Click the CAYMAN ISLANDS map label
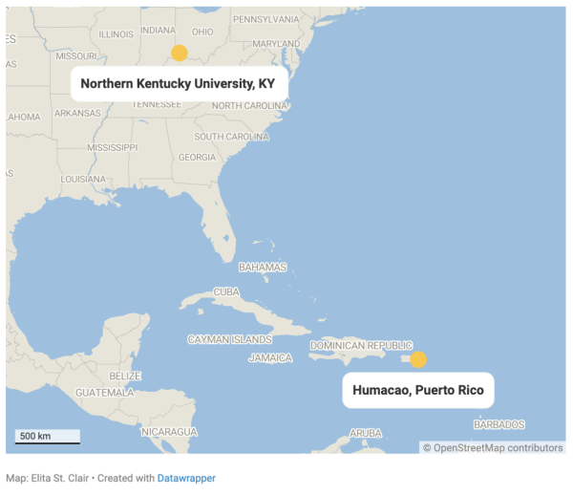The height and width of the screenshot is (495, 573). (230, 339)
